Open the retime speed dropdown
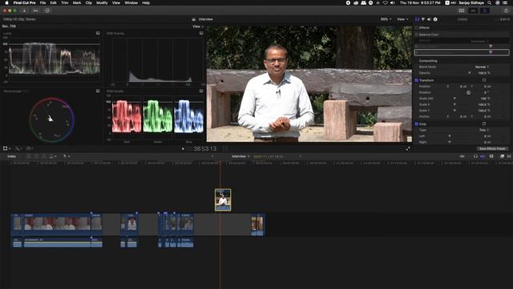This screenshot has height=289, width=513. tap(30, 149)
